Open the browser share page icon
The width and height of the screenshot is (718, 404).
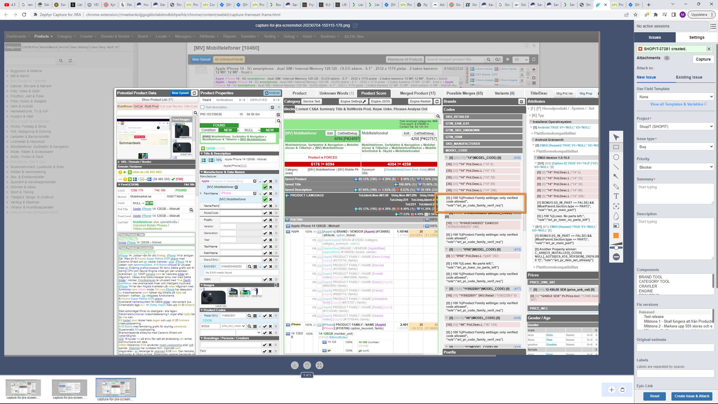[626, 15]
